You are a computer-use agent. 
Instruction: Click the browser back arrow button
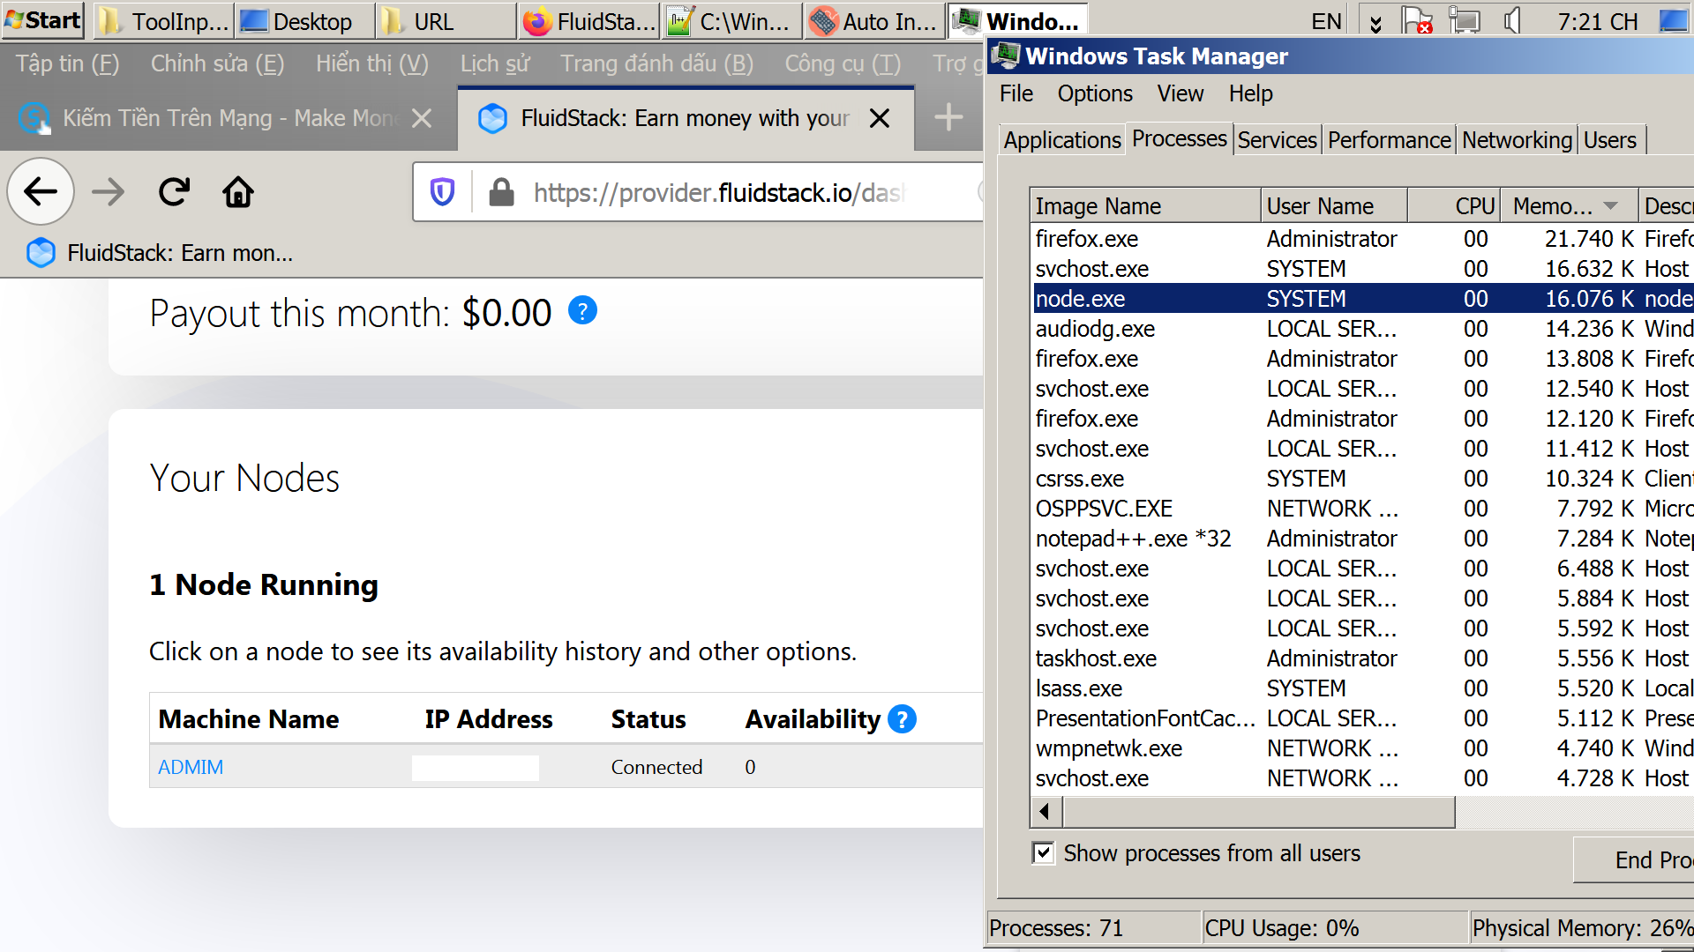(x=41, y=191)
